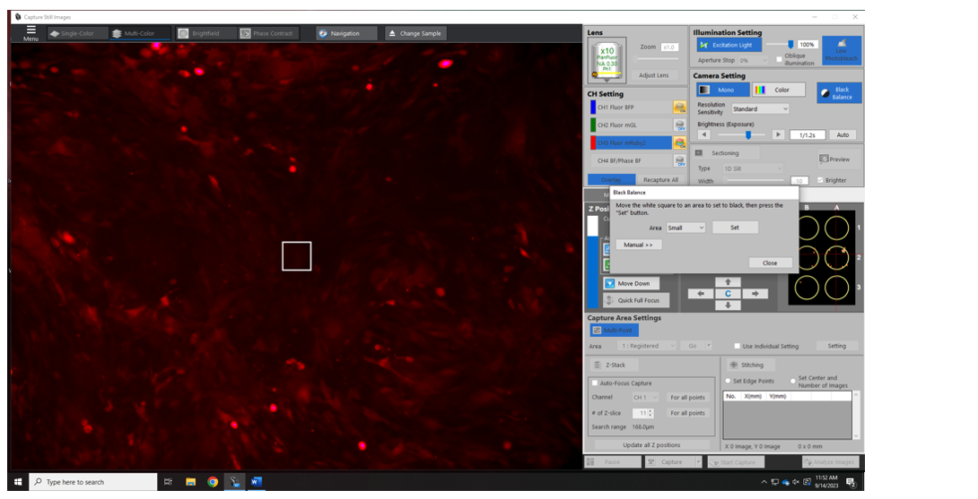This screenshot has width=978, height=499.
Task: Click the Auto exposure button
Action: click(x=843, y=135)
